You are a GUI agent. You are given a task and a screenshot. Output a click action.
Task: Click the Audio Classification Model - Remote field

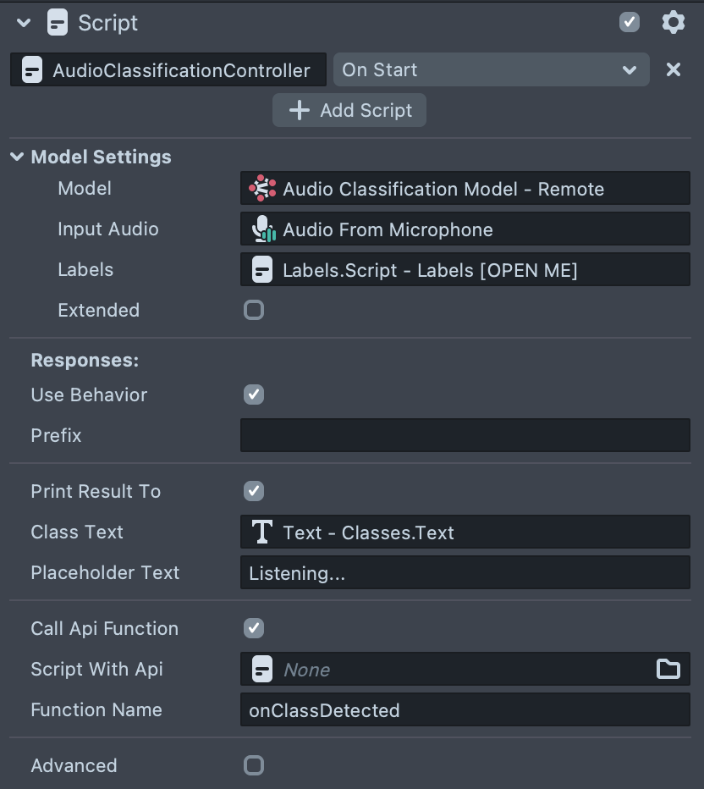[465, 189]
